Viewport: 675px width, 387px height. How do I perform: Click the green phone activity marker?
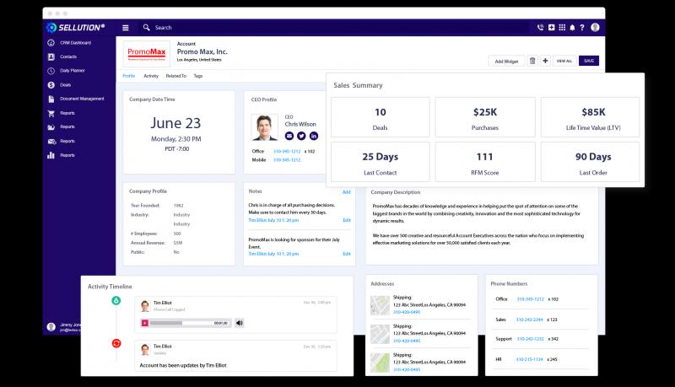pos(116,300)
